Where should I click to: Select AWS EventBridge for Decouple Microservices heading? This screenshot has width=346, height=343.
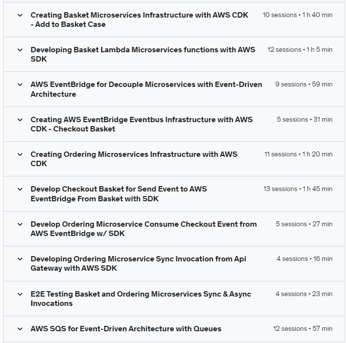click(146, 89)
